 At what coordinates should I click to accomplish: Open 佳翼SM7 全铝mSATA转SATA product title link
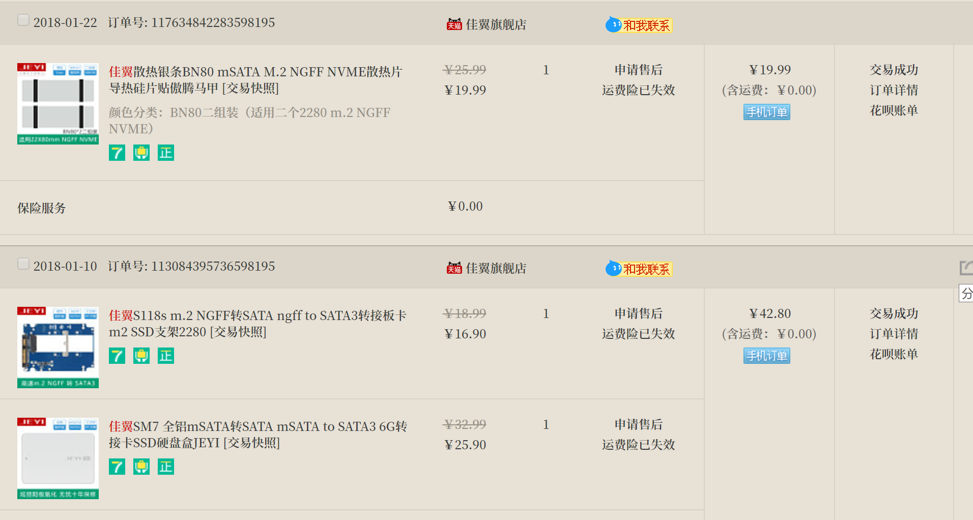[x=258, y=435]
